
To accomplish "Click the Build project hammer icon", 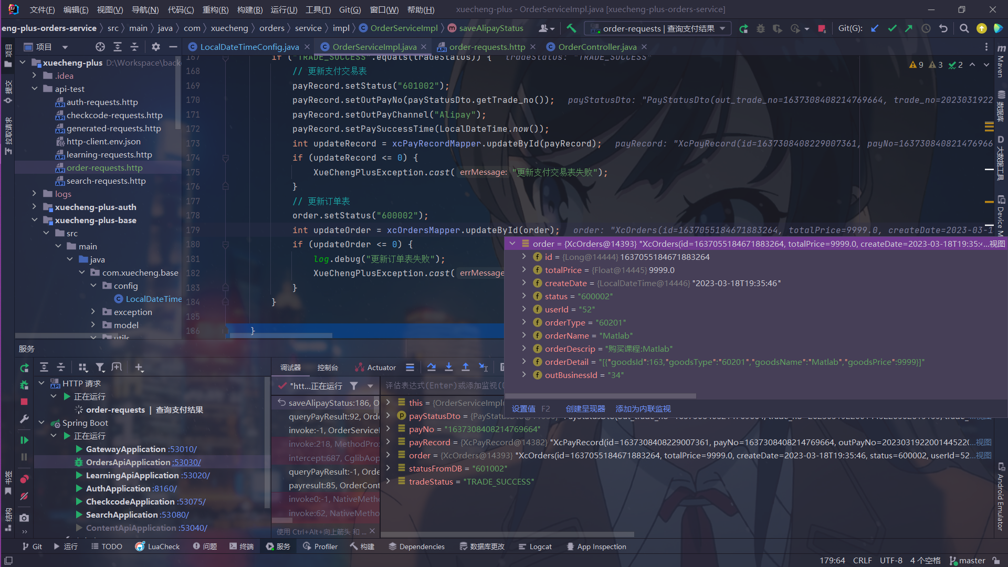I will 571,28.
